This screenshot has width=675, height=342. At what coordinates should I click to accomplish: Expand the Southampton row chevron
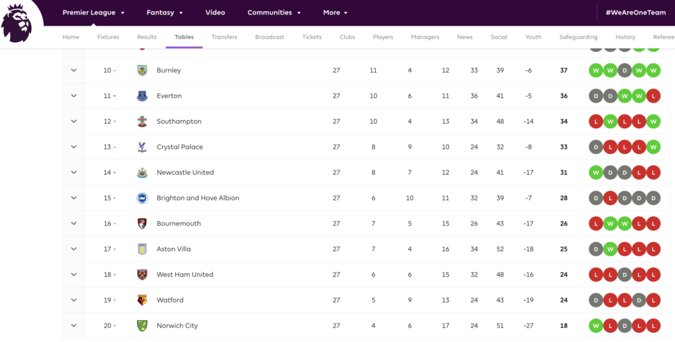pyautogui.click(x=74, y=122)
